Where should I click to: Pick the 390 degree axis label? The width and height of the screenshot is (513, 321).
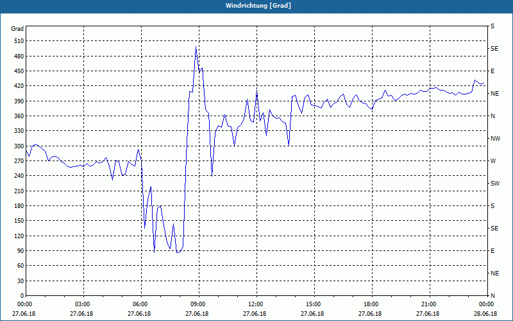(19, 101)
